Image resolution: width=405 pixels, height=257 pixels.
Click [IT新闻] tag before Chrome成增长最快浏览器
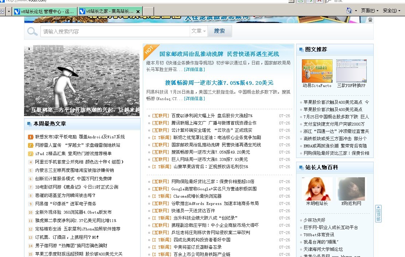pyautogui.click(x=162, y=196)
